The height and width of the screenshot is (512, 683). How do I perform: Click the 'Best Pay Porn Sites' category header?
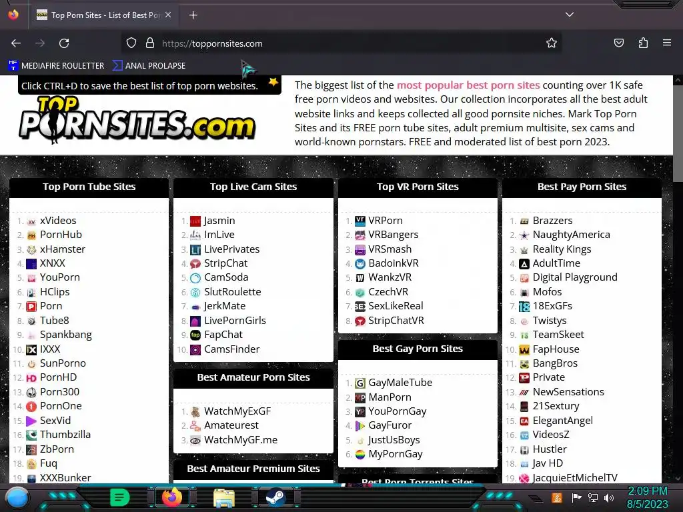[x=582, y=187]
